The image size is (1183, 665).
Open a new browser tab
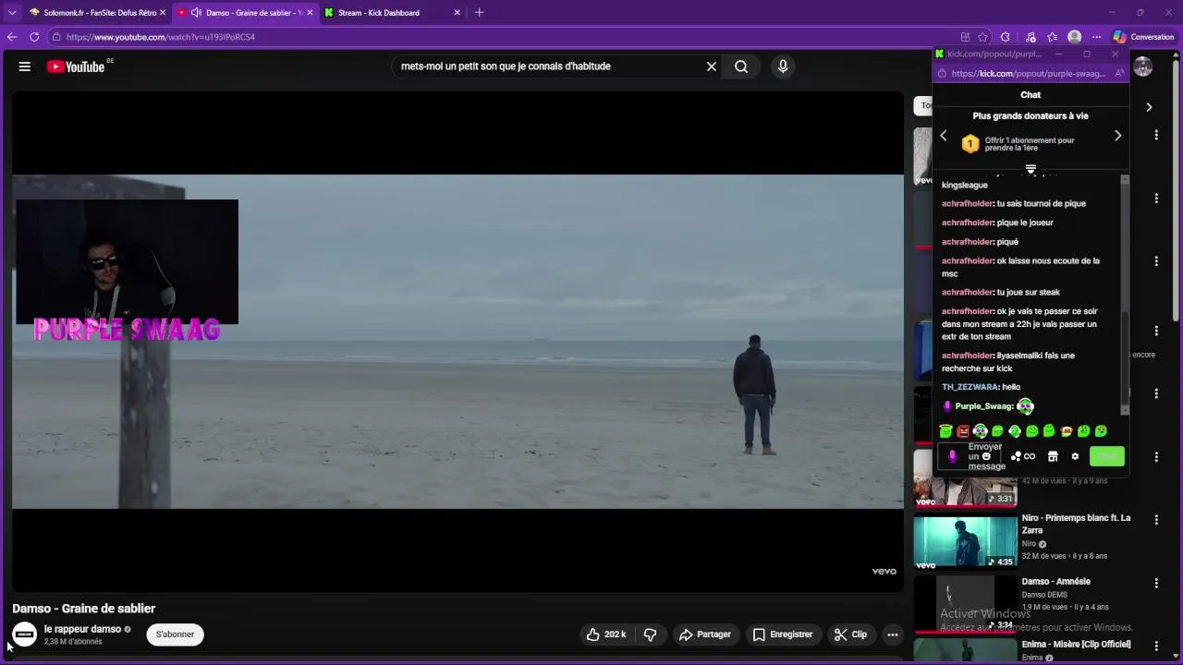pos(479,13)
